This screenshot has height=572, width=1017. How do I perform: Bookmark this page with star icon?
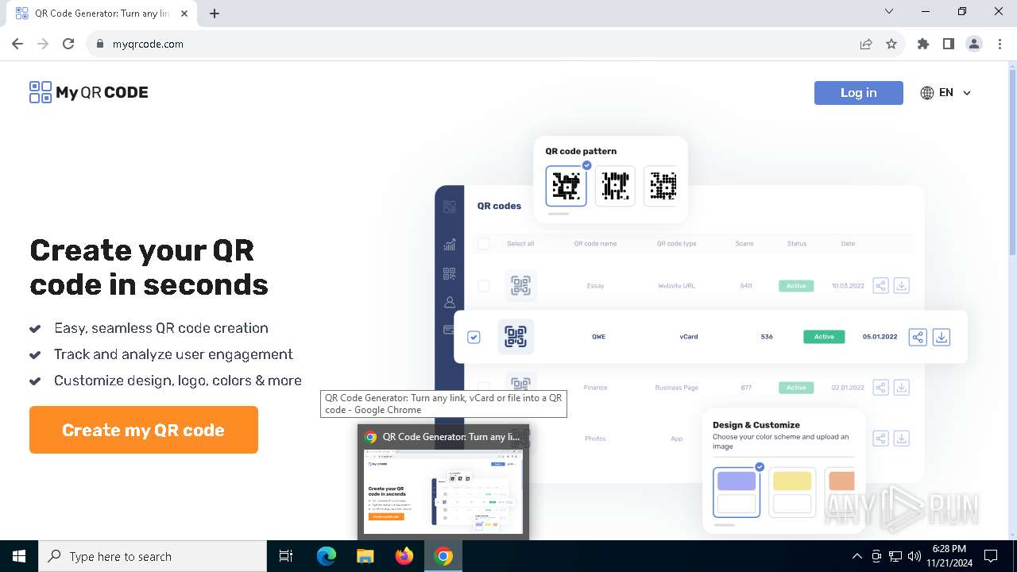tap(891, 44)
